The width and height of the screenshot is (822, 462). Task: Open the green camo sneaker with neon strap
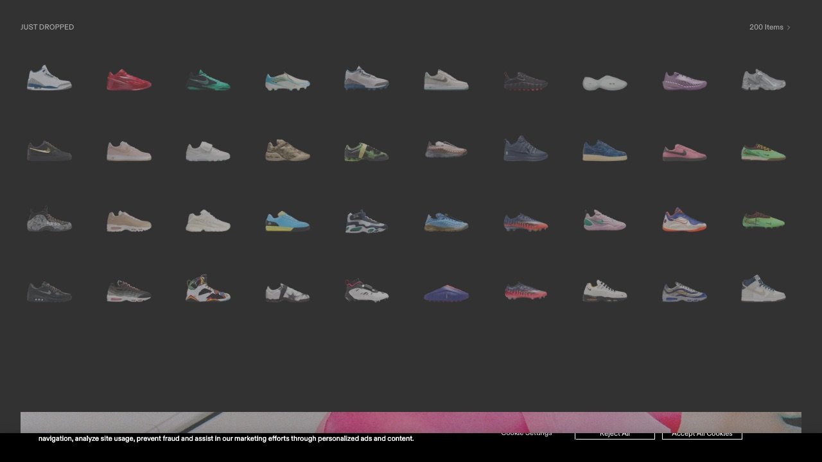[367, 151]
